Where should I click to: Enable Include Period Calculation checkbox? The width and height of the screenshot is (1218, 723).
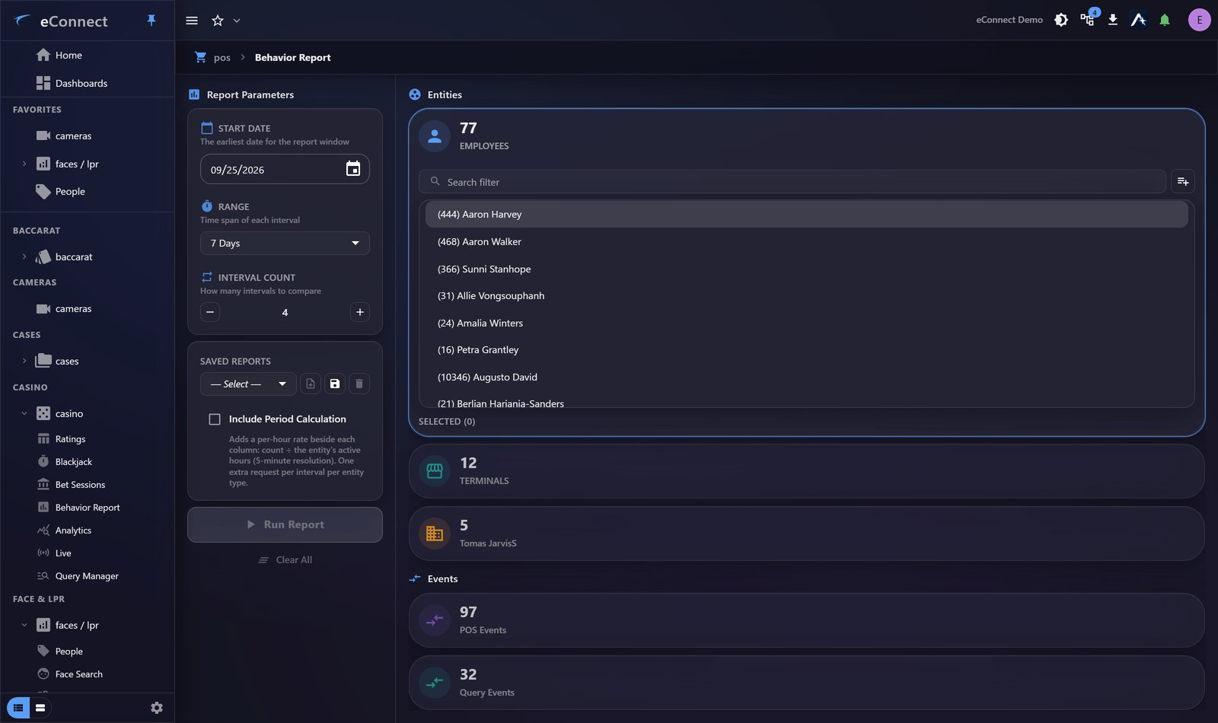[215, 419]
